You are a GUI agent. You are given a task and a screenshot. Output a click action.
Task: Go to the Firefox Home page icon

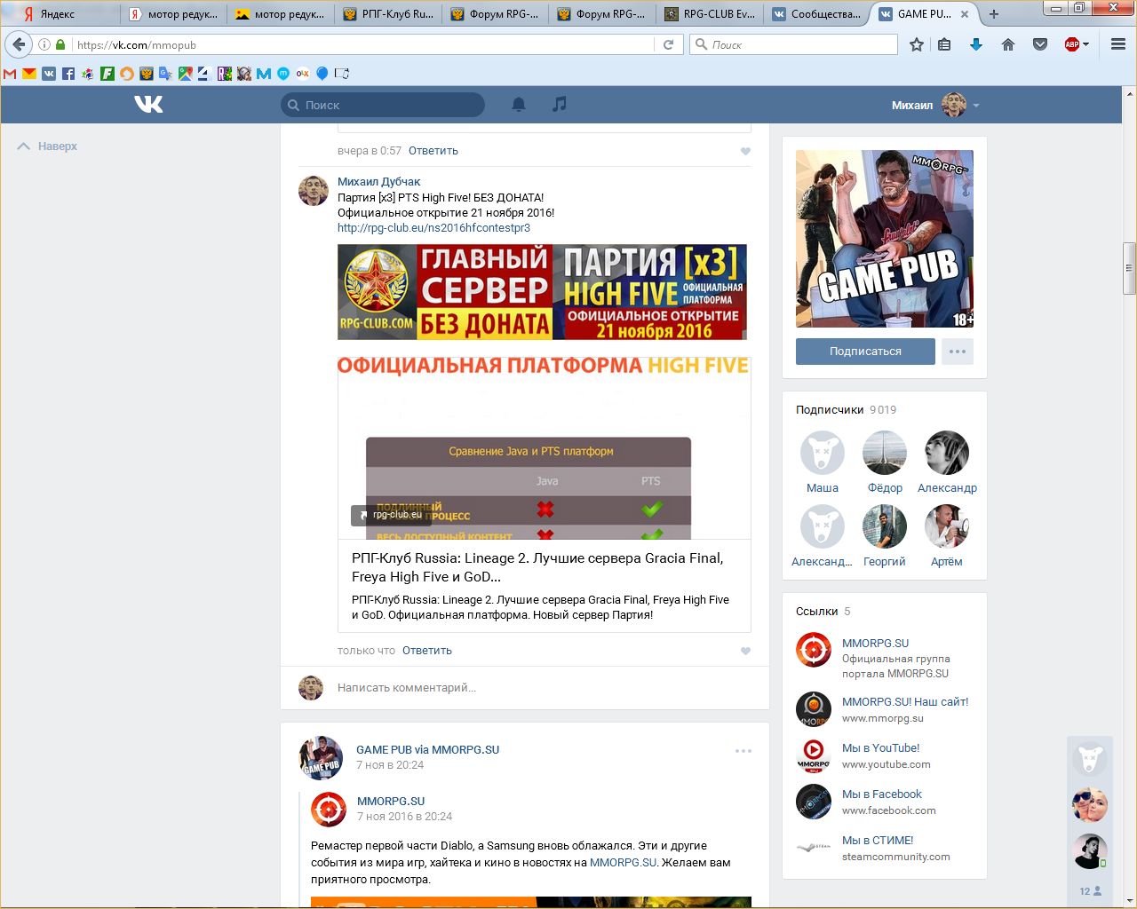coord(1008,44)
